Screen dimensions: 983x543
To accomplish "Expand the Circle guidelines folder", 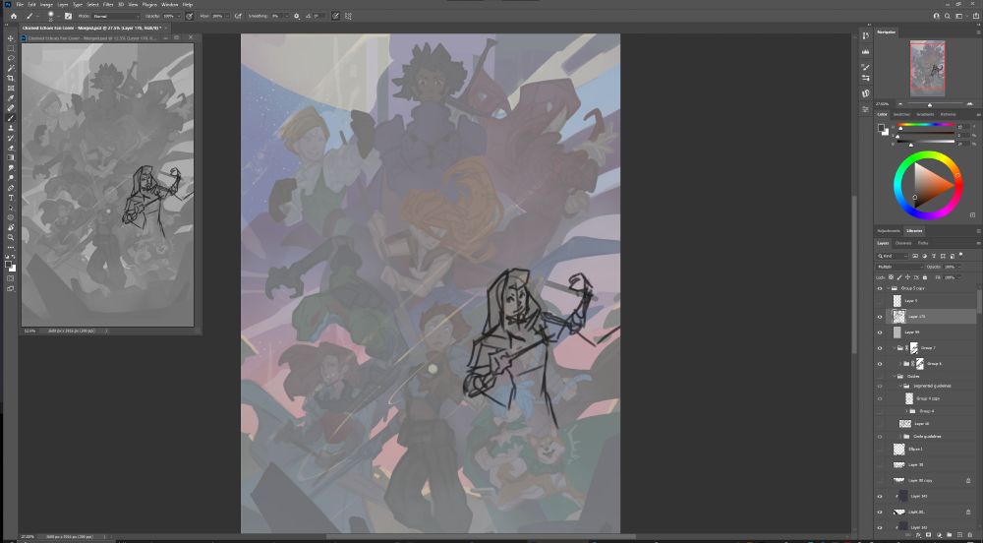I will point(900,437).
